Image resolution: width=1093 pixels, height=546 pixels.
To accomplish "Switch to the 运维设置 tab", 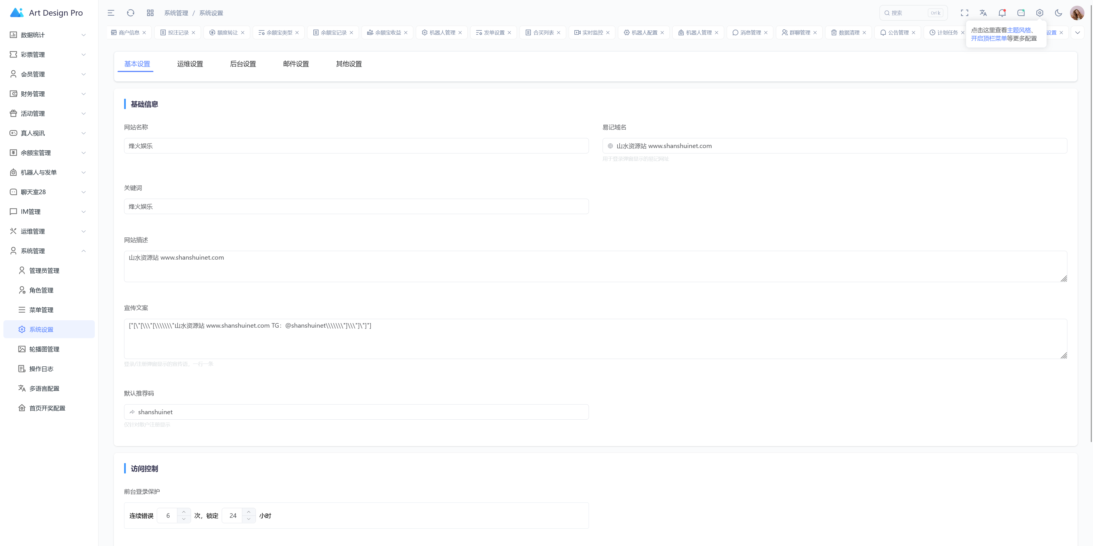I will tap(190, 64).
